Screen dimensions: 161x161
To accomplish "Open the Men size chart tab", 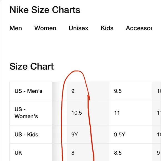I will [16, 28].
